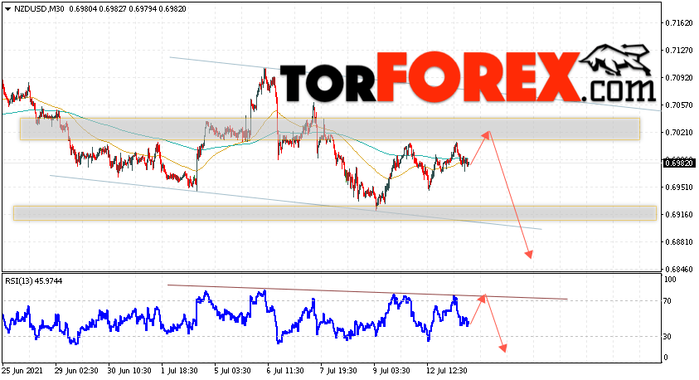Viewport: 699px width, 380px height.
Task: Select the 30 Jun 10:30 time label
Action: click(x=129, y=371)
